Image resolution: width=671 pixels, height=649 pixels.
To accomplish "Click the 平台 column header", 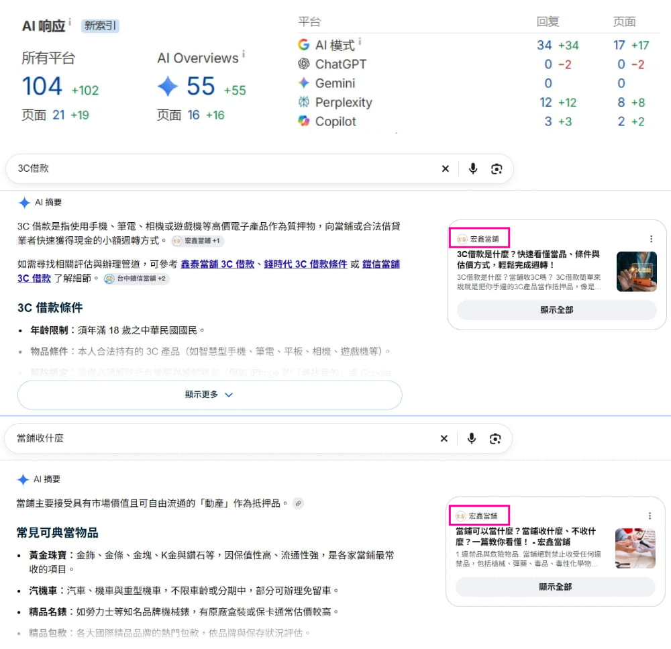I will [x=309, y=21].
